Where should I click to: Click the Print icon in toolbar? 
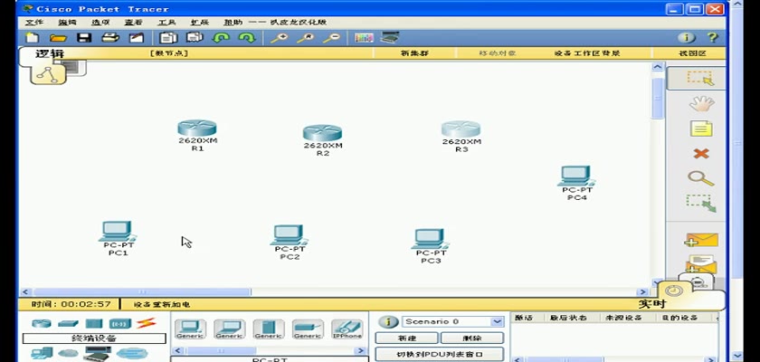pos(109,38)
